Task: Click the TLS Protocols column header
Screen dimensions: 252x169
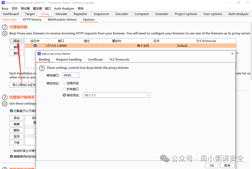Action: coord(206,41)
